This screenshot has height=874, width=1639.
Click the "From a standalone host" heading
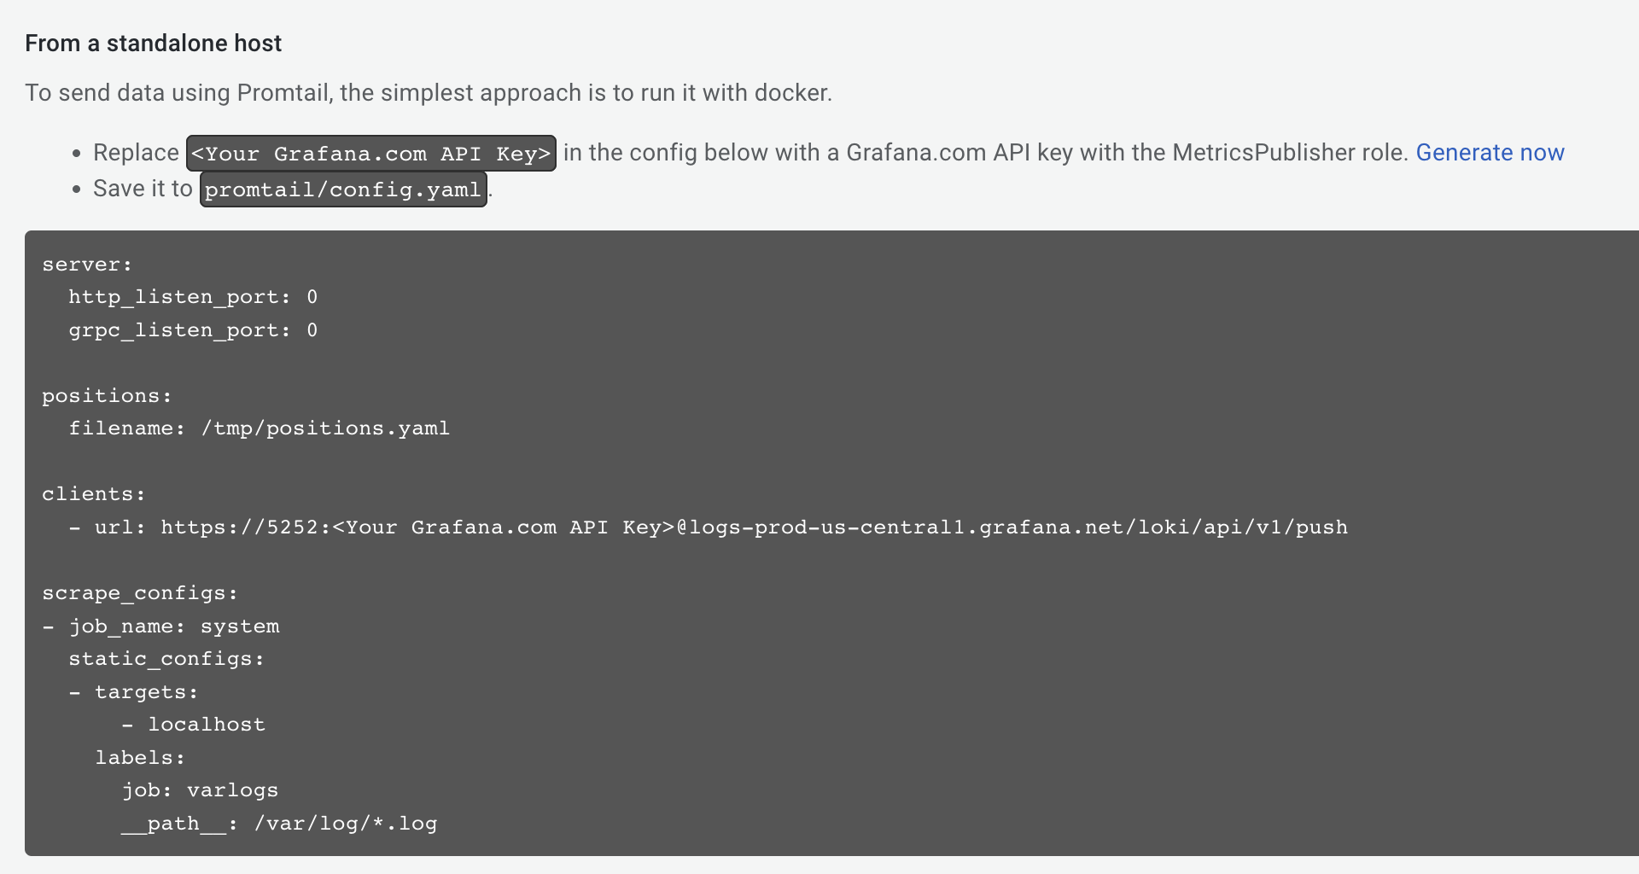point(154,44)
